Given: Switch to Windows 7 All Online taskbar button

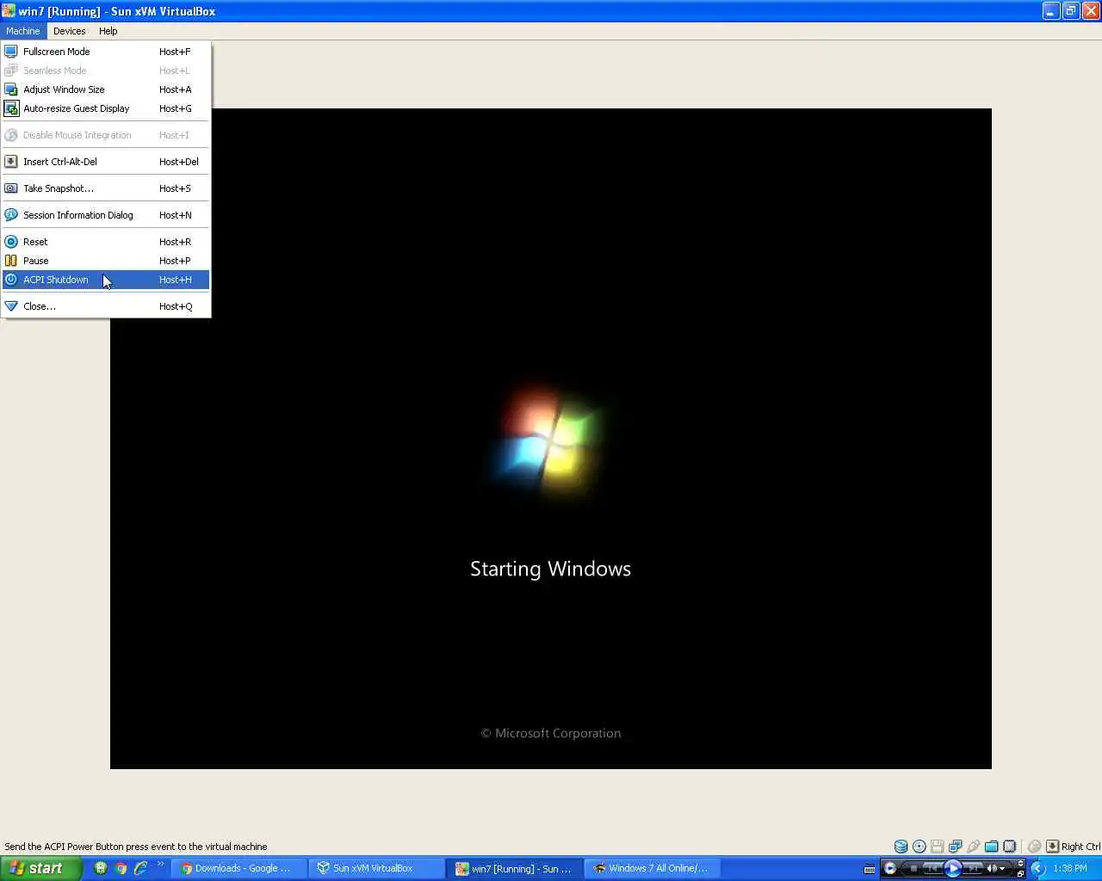Looking at the screenshot, I should pos(651,868).
